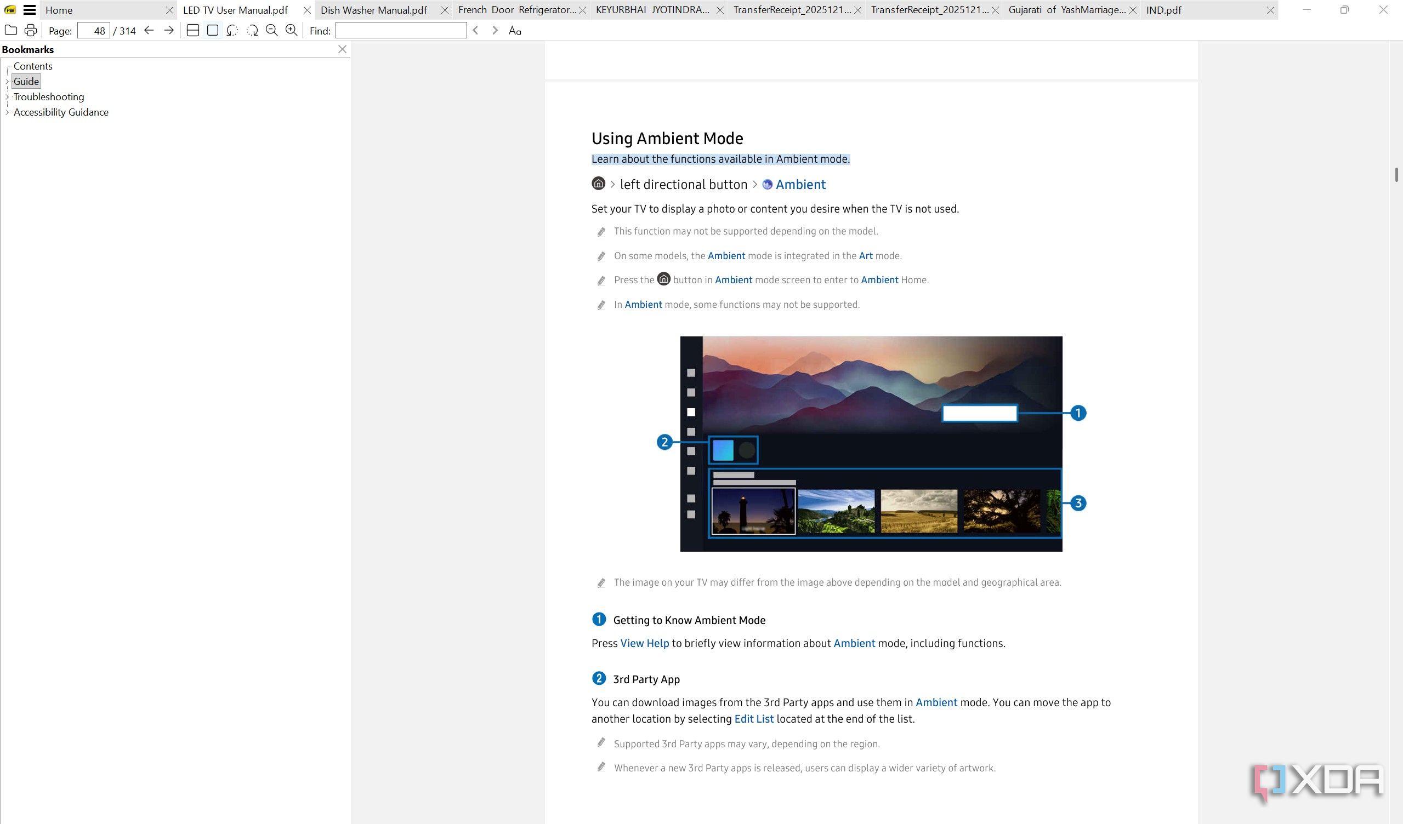This screenshot has width=1403, height=824.
Task: Open the hamburger menu button
Action: click(30, 10)
